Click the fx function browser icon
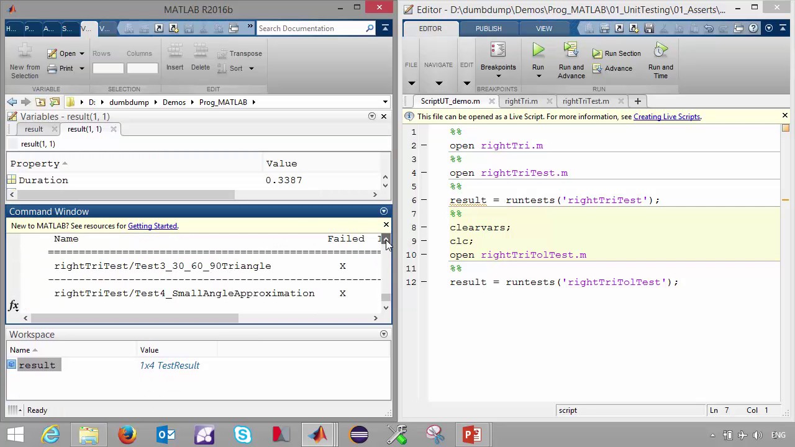Viewport: 795px width, 447px height. click(x=14, y=305)
